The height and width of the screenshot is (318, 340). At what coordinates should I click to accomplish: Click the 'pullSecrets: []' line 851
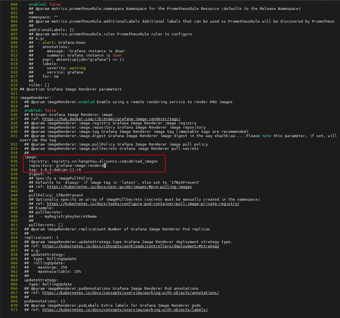46,225
